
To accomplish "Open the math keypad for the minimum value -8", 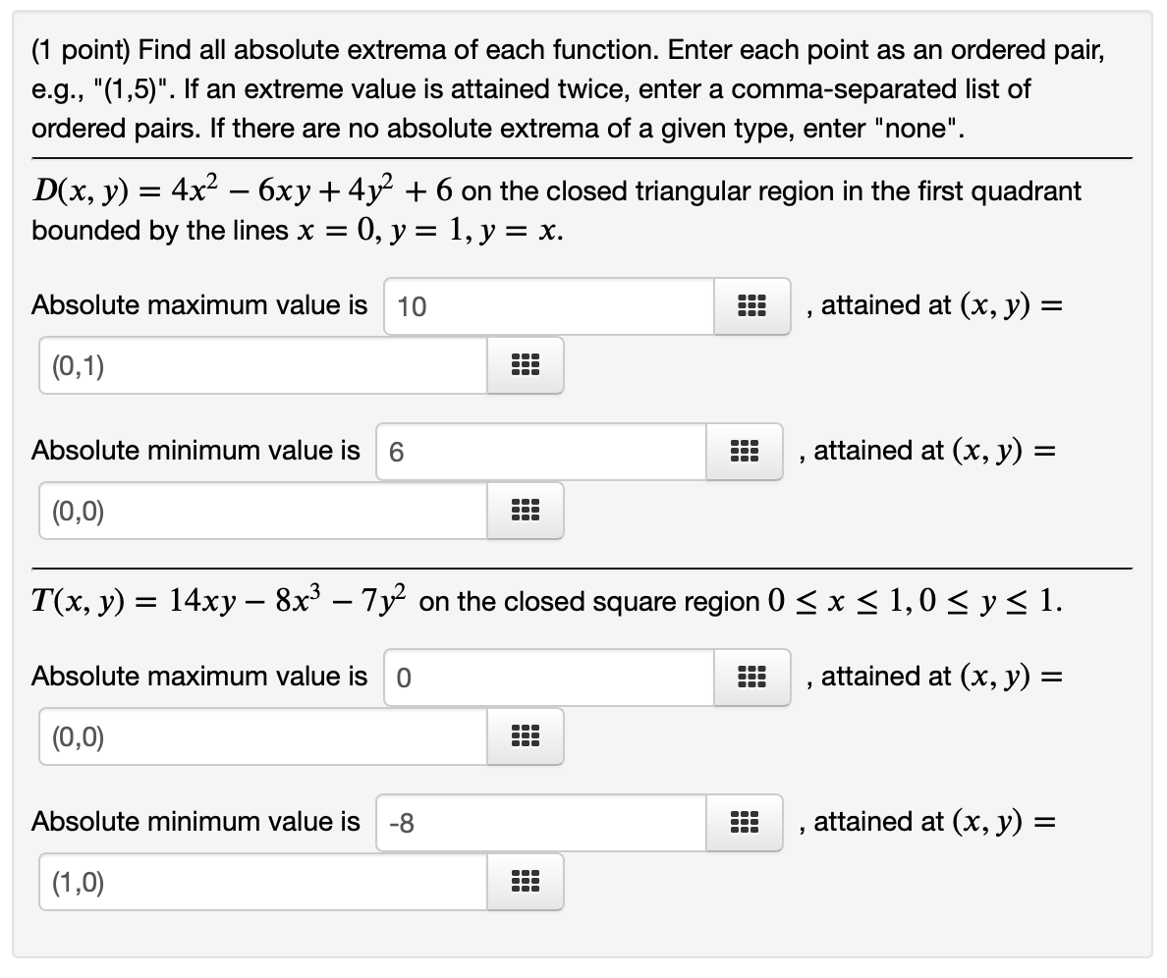I will pyautogui.click(x=745, y=823).
